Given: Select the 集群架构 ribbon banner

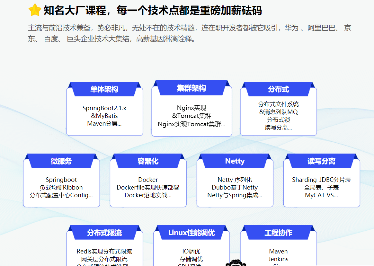Looking at the screenshot, I should pos(191,88).
